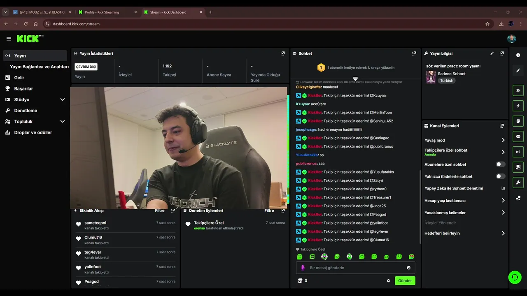Open the user profile avatar menu

point(511,39)
